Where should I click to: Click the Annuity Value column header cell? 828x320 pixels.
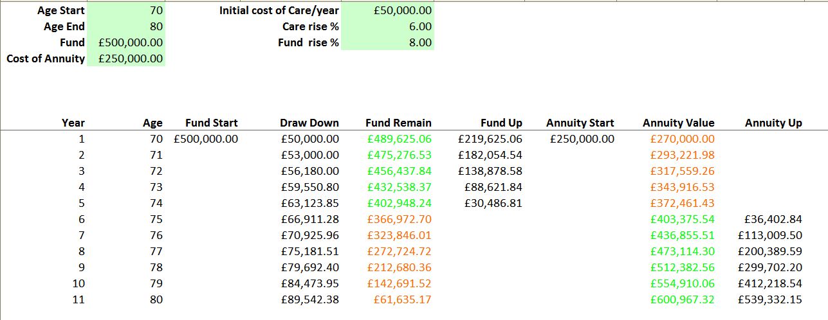click(678, 123)
